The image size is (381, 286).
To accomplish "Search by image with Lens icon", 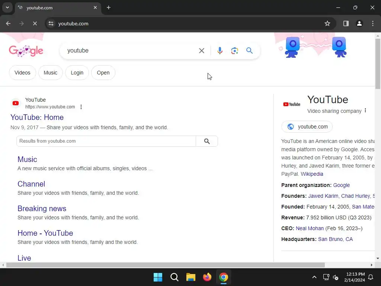I will [234, 51].
